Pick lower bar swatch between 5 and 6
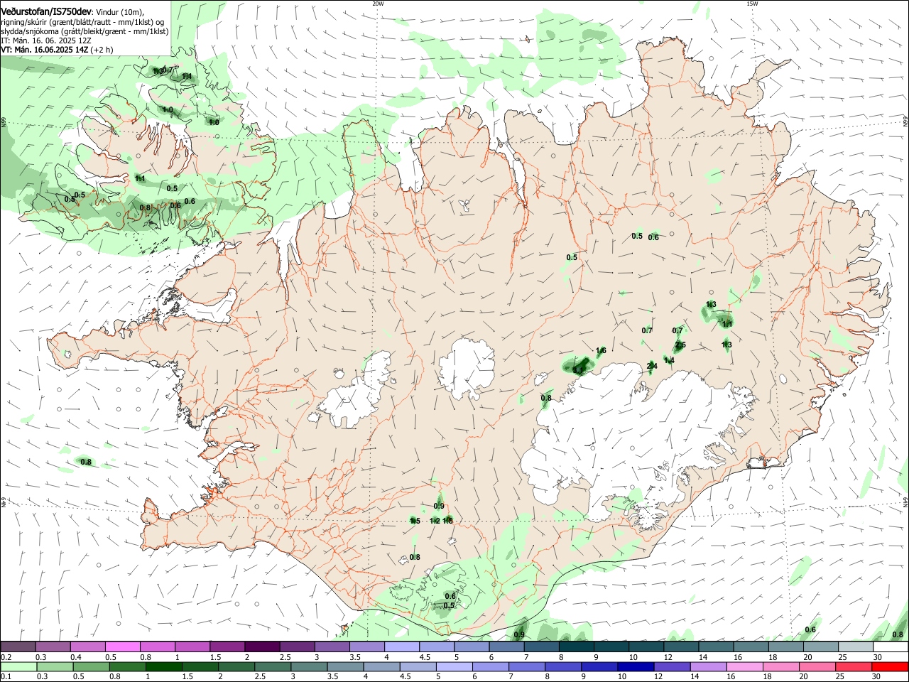The height and width of the screenshot is (682, 909). coord(454,666)
